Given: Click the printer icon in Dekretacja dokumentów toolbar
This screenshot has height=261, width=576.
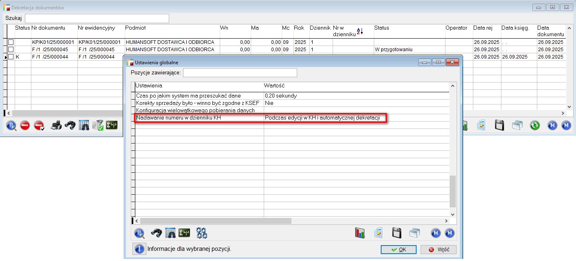Looking at the screenshot, I should pos(56,126).
